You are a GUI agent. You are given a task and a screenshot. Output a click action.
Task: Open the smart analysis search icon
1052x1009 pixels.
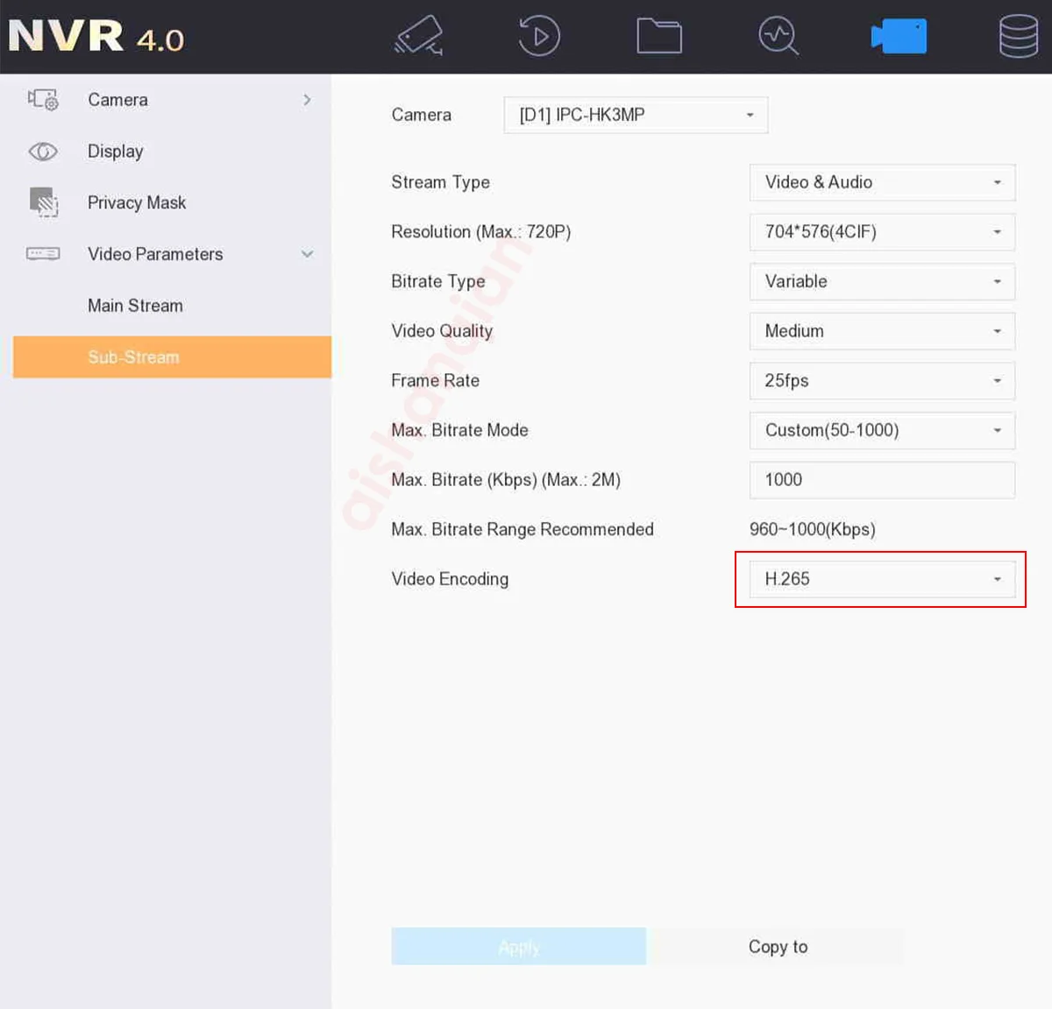[x=778, y=37]
